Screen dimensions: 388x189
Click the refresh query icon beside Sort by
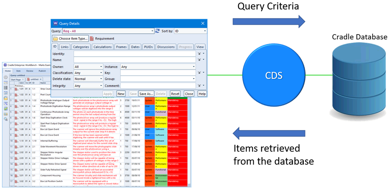tap(157, 31)
